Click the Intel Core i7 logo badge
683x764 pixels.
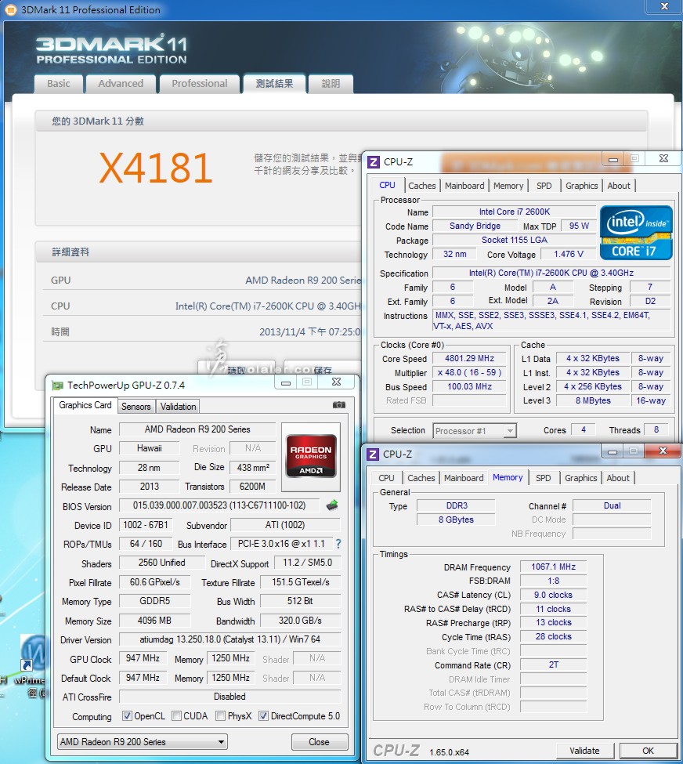coord(636,233)
